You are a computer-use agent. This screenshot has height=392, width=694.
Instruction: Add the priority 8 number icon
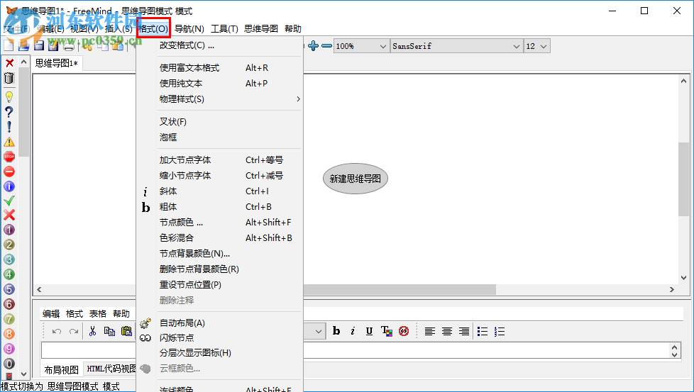[9, 334]
